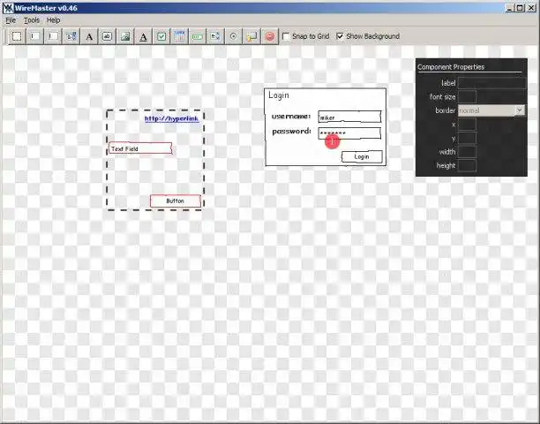
Task: Enable the Snap to Grid checkbox
Action: pyautogui.click(x=286, y=36)
